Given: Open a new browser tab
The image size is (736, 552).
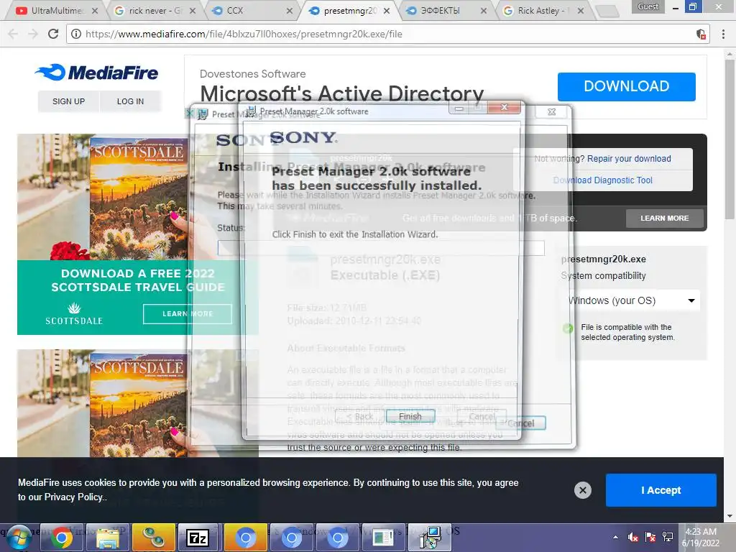Looking at the screenshot, I should tap(607, 11).
